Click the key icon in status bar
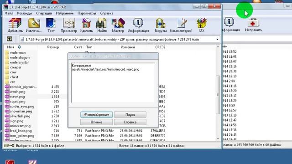Screen dimensions: 292x164 coord(12,145)
